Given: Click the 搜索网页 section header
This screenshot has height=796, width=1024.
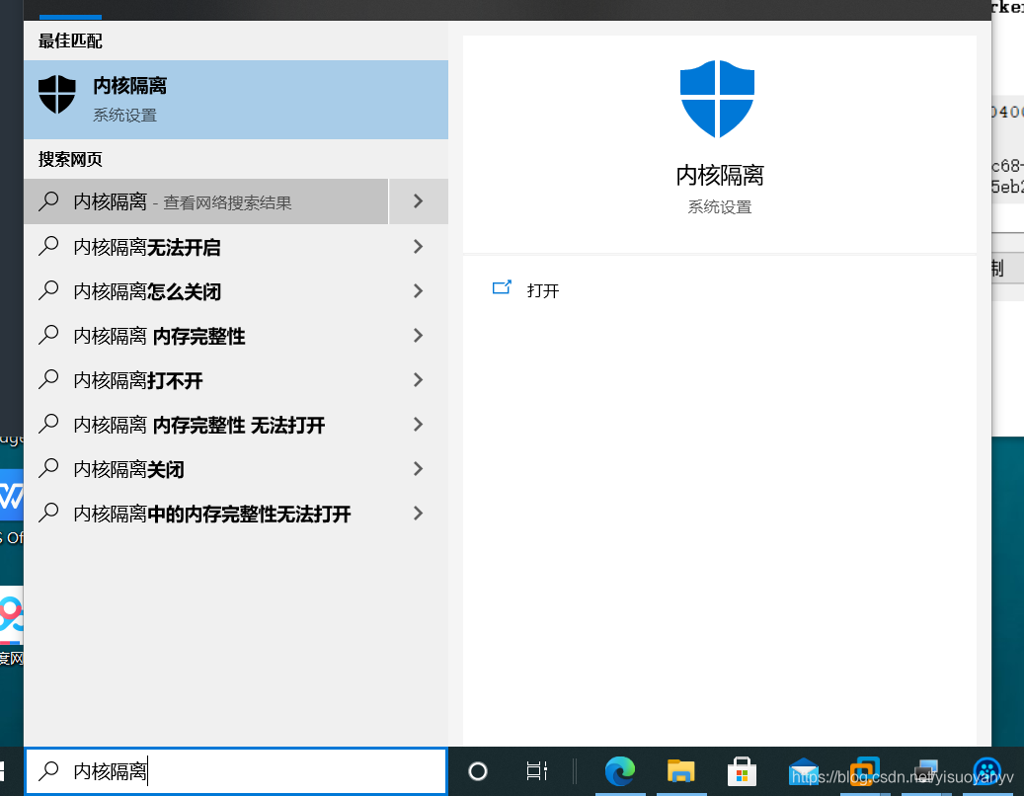Looking at the screenshot, I should (70, 159).
